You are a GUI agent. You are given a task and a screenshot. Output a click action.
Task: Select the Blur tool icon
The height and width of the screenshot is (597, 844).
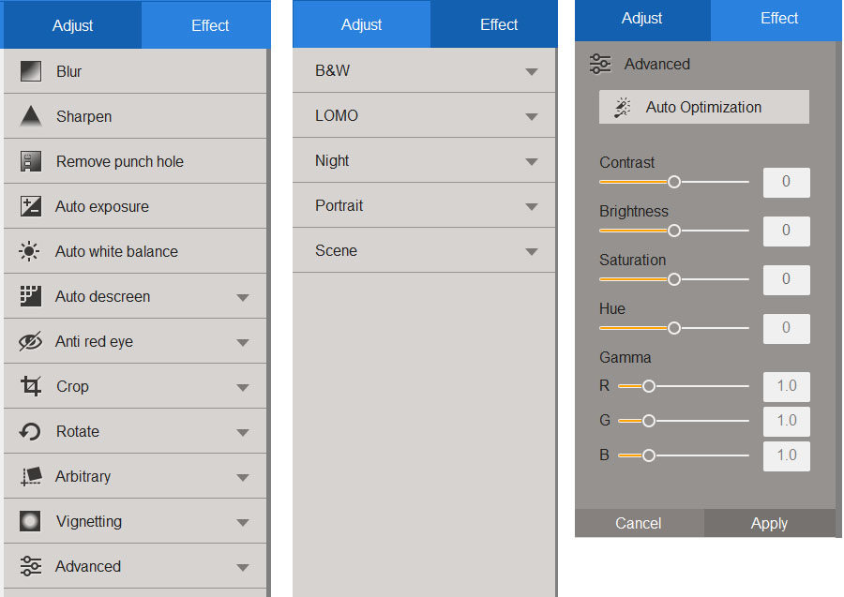(28, 70)
